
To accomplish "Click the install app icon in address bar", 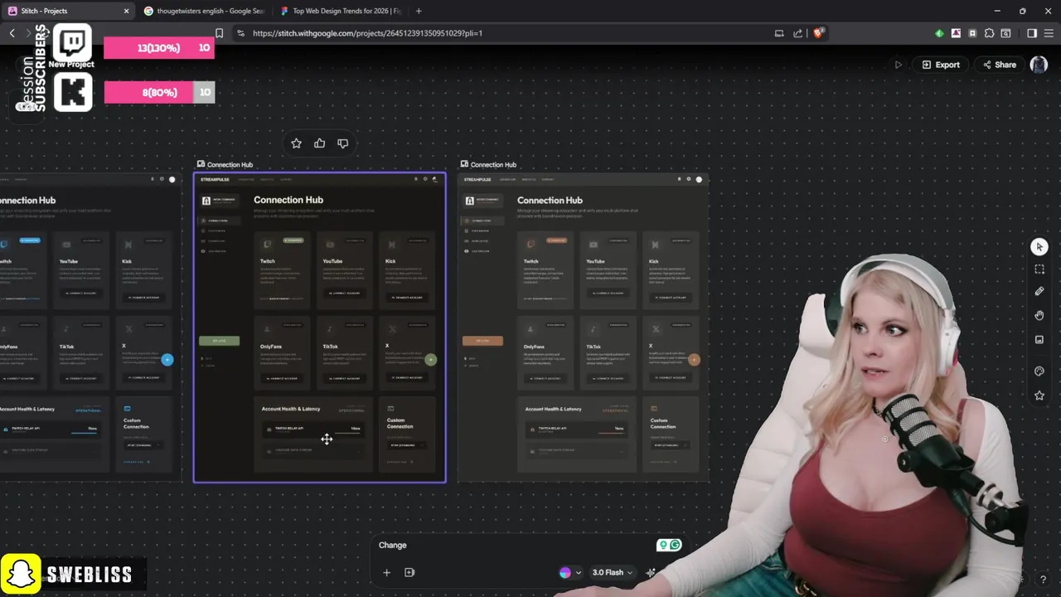I will 779,33.
